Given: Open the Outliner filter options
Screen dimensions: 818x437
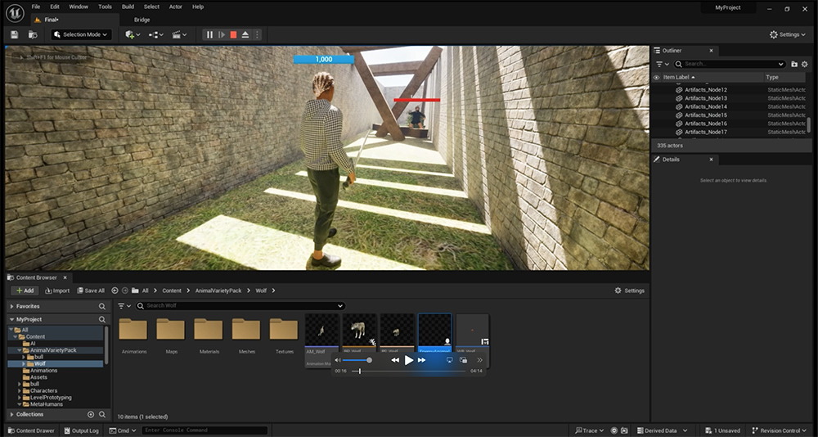Looking at the screenshot, I should 663,64.
